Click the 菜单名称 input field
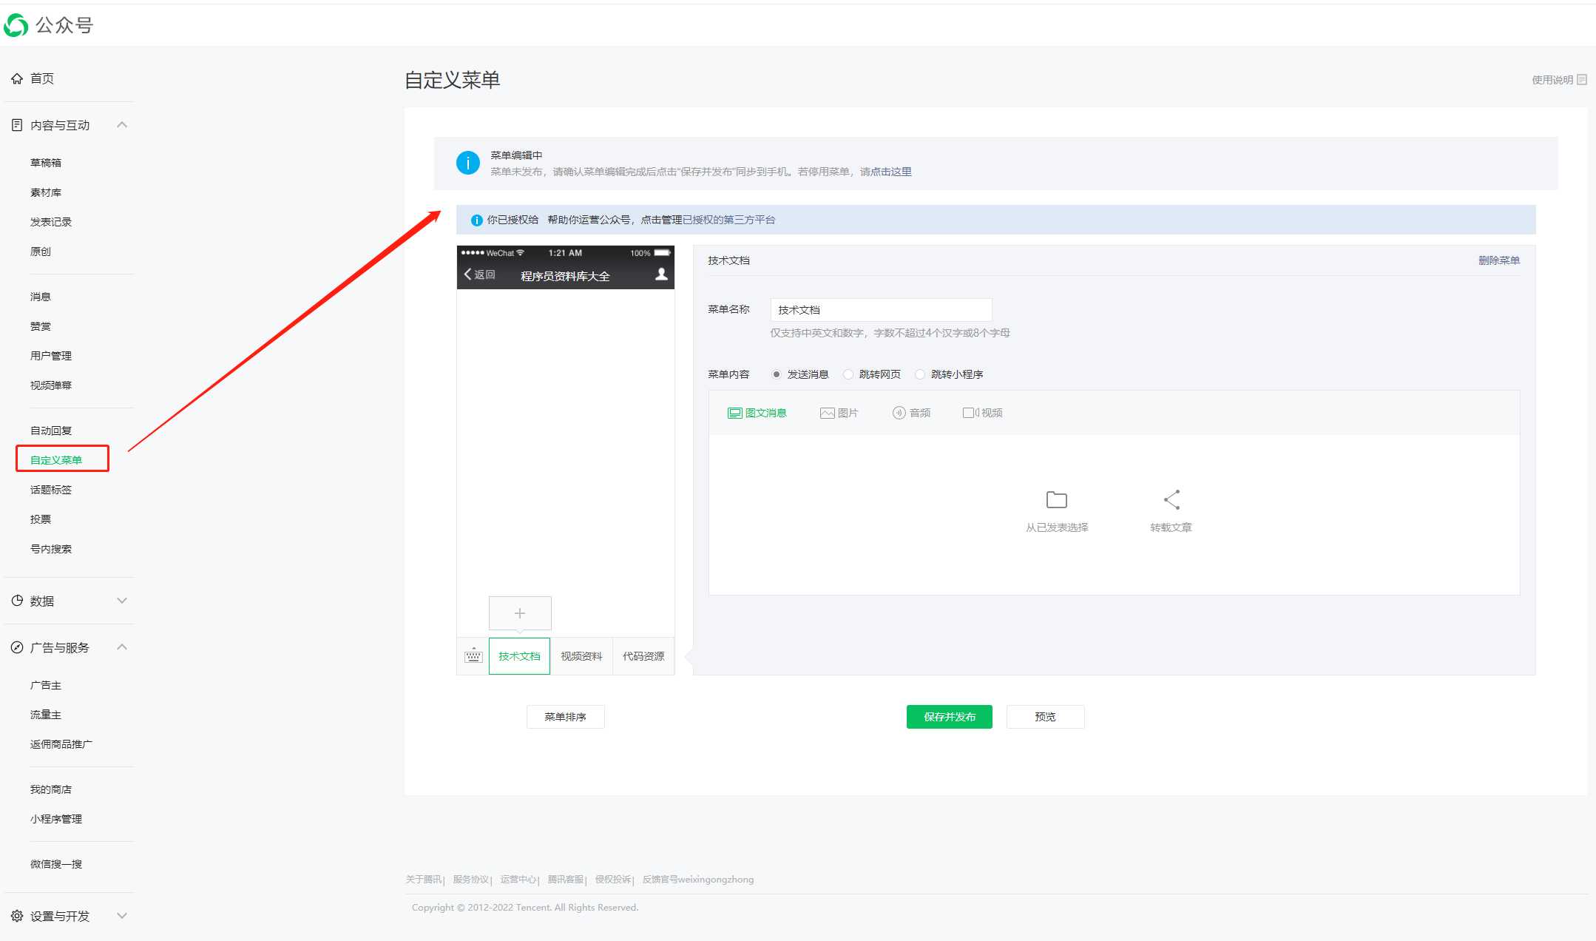Viewport: 1596px width, 941px height. tap(881, 310)
